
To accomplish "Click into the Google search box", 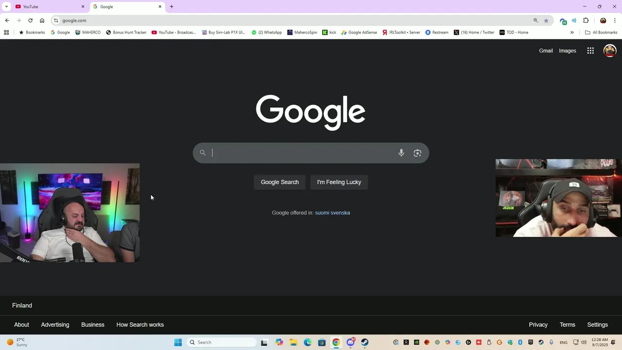I will point(311,153).
